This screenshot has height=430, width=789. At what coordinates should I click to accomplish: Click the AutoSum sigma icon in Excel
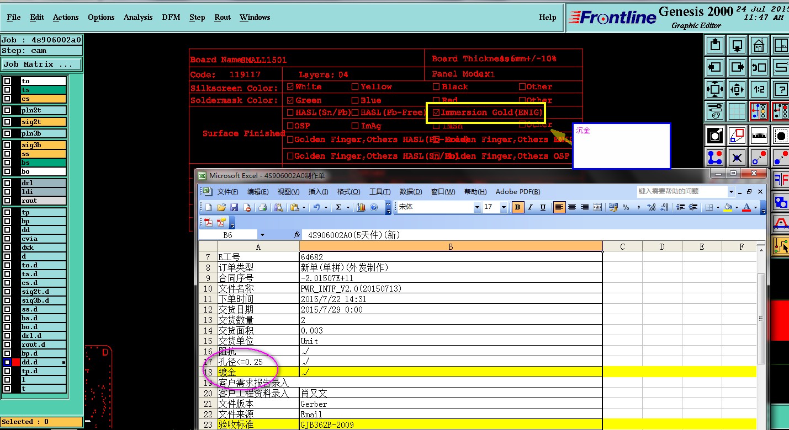tap(339, 207)
